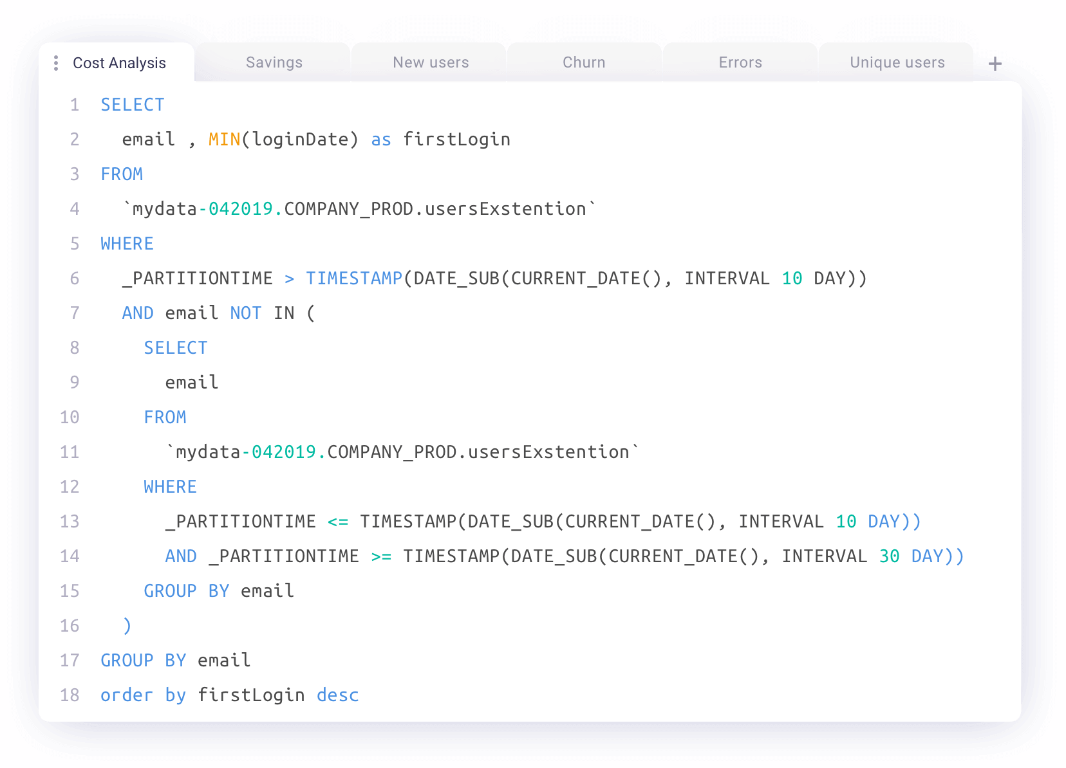Click the table name on line 11
This screenshot has width=1066, height=768.
pyautogui.click(x=402, y=452)
